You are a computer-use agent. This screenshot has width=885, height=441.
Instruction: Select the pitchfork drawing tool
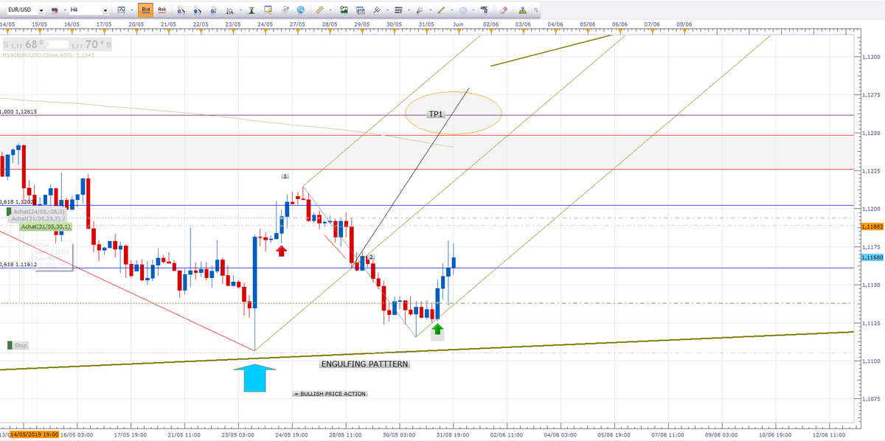pyautogui.click(x=377, y=10)
